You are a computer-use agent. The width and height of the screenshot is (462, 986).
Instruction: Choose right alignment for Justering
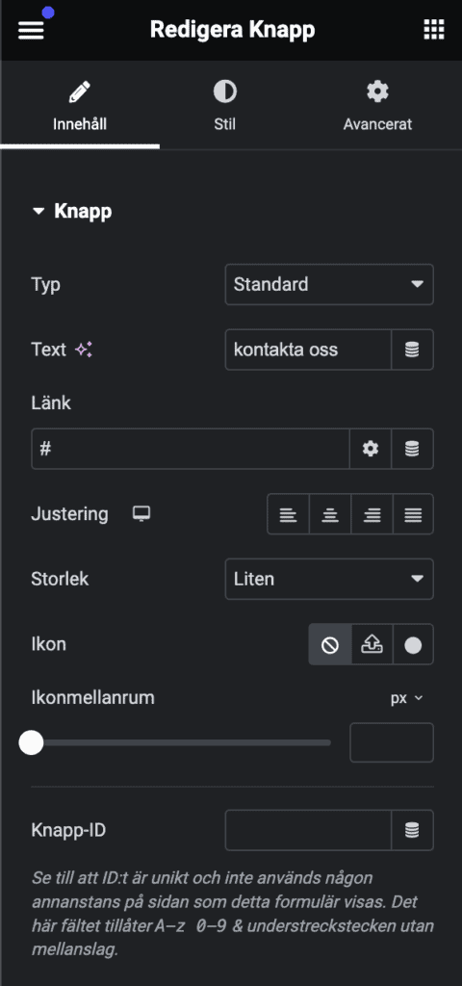[372, 514]
